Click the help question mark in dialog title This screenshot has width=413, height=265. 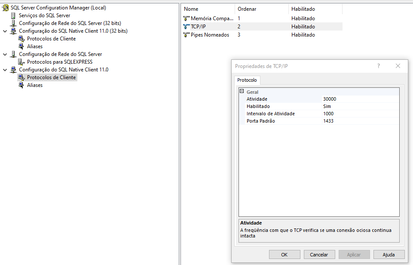(379, 66)
